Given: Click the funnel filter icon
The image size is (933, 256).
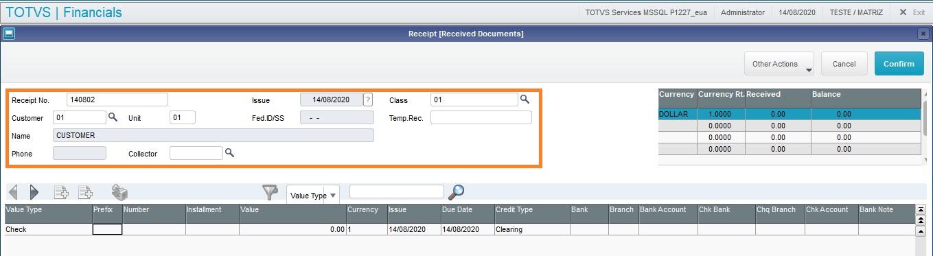Looking at the screenshot, I should (270, 193).
